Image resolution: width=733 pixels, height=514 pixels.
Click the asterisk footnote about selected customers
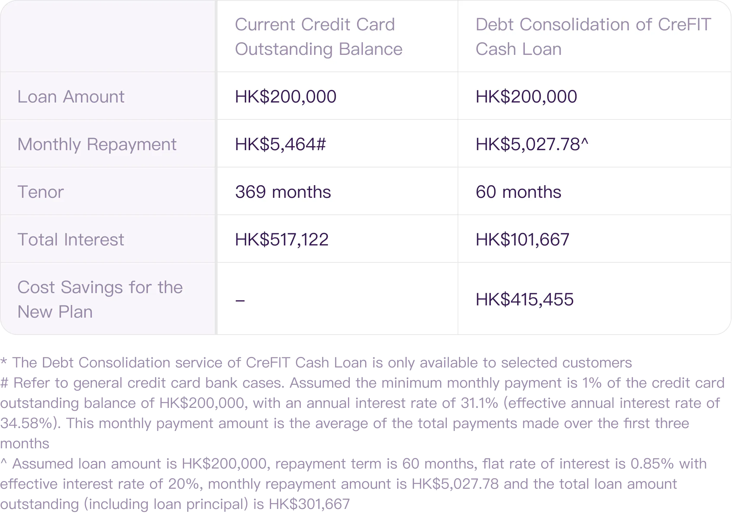pos(316,362)
